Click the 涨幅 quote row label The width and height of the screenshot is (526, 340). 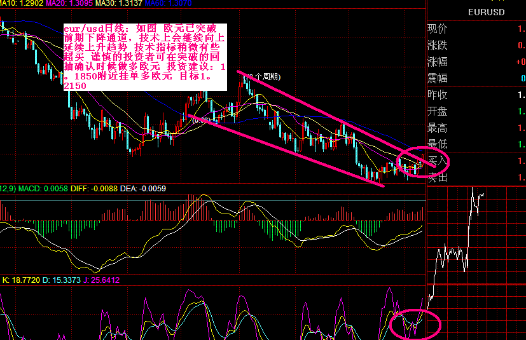tap(438, 62)
